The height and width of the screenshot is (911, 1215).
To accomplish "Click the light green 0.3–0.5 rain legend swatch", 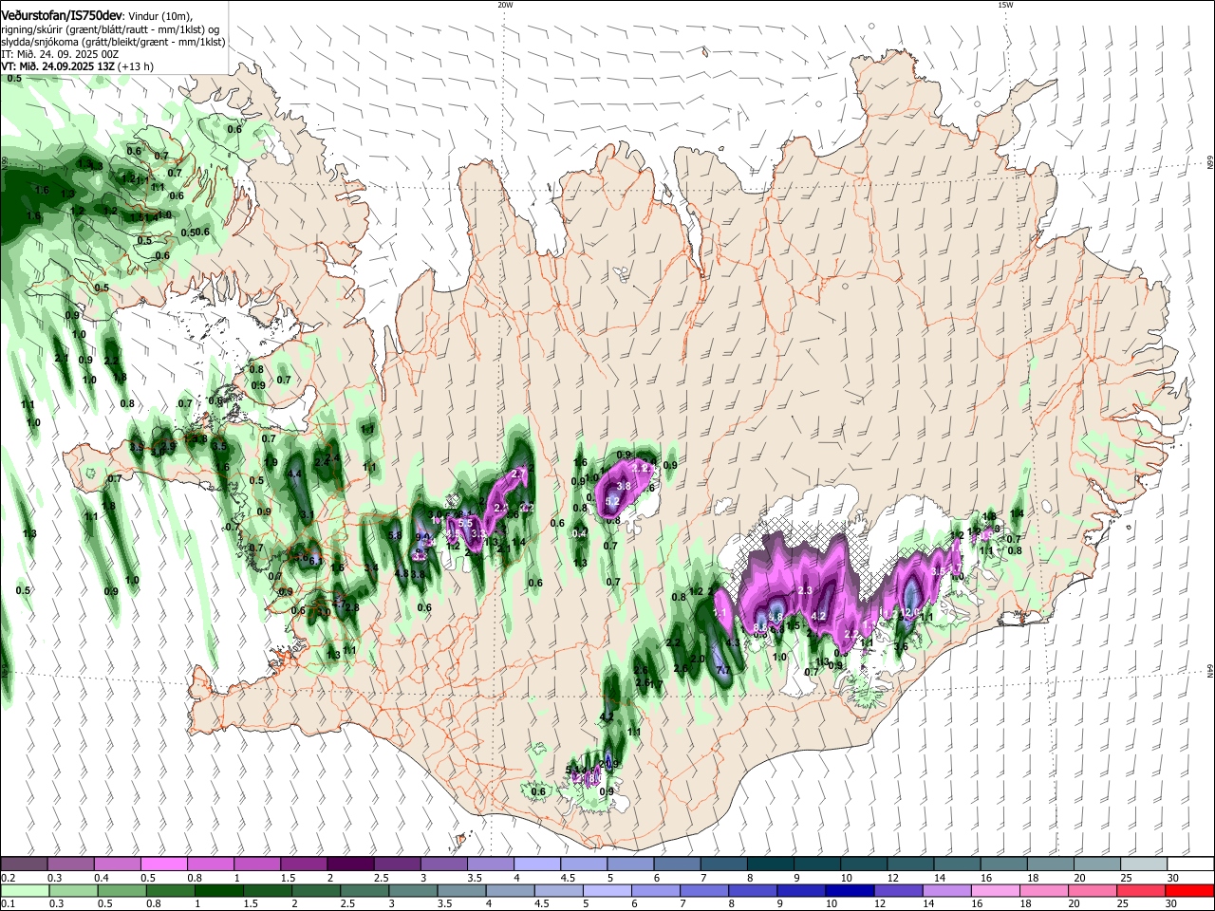I will [73, 890].
